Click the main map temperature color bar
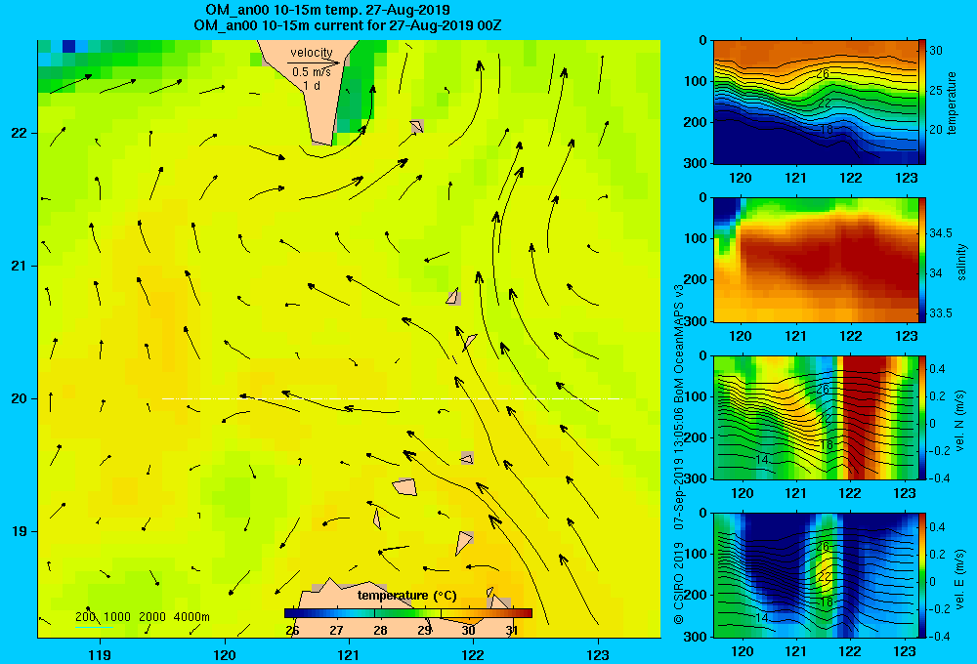977x664 pixels. pyautogui.click(x=408, y=613)
